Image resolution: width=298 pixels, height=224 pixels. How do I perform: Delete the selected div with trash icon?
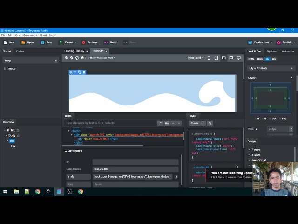pyautogui.click(x=84, y=72)
